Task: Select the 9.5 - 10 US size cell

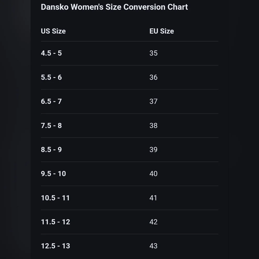Action: (53, 174)
